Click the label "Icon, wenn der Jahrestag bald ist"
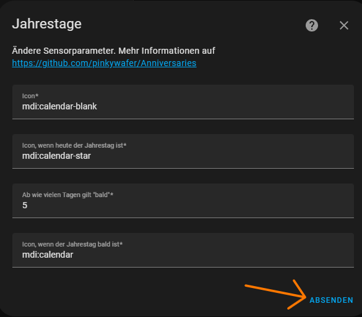The height and width of the screenshot is (317, 362). pyautogui.click(x=72, y=244)
